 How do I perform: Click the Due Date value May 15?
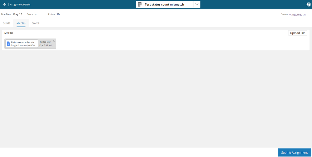coord(17,14)
